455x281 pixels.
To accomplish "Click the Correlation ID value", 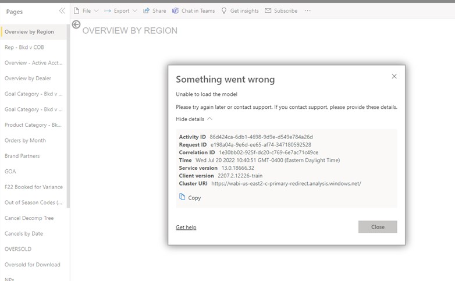I will click(x=268, y=152).
